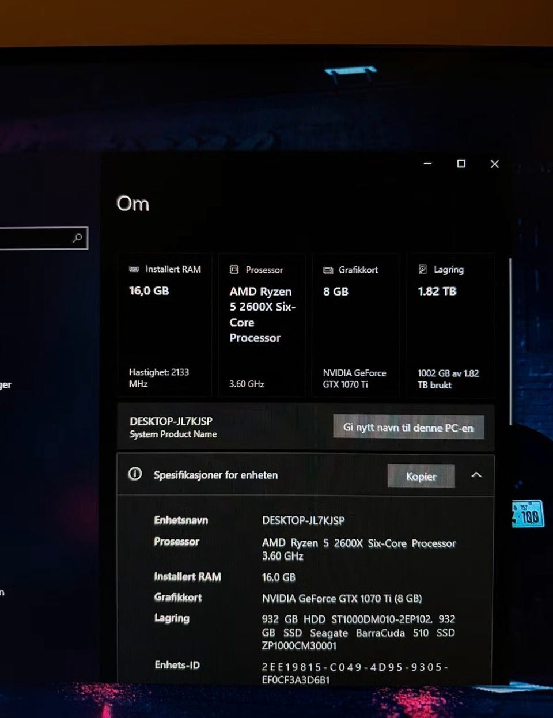
Task: Click the 932 GB HDD ST1000DM010 storage value
Action: [358, 632]
